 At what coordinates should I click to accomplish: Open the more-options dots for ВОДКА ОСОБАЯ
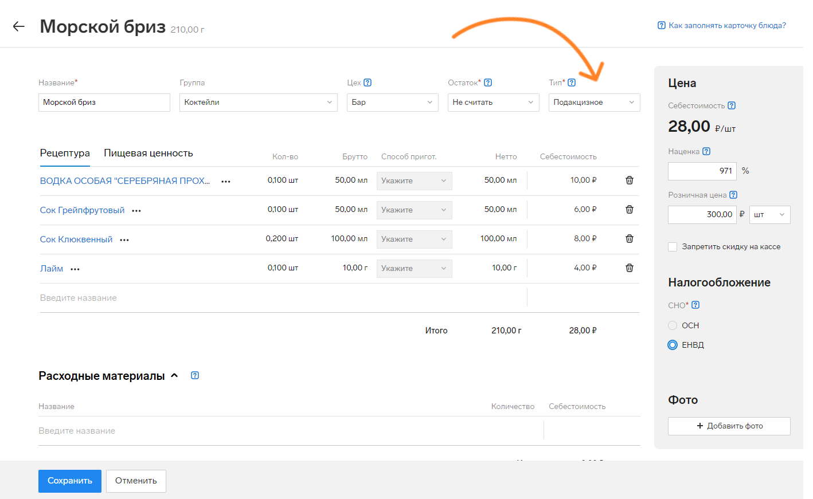click(226, 182)
